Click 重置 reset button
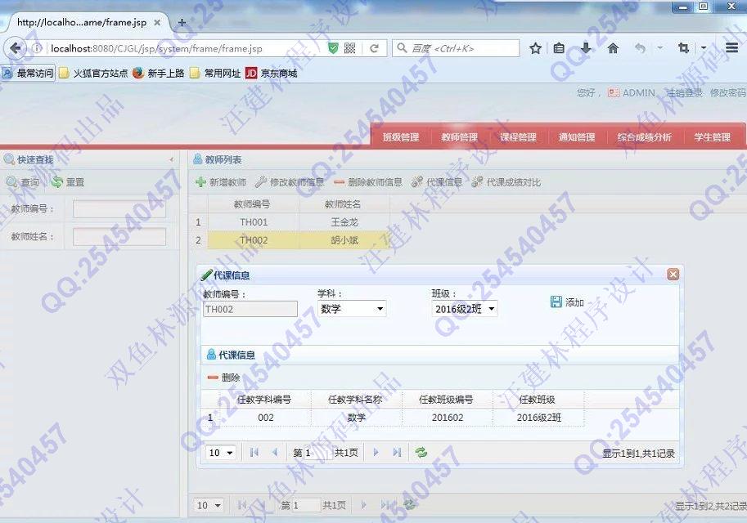The image size is (747, 523). coord(68,181)
